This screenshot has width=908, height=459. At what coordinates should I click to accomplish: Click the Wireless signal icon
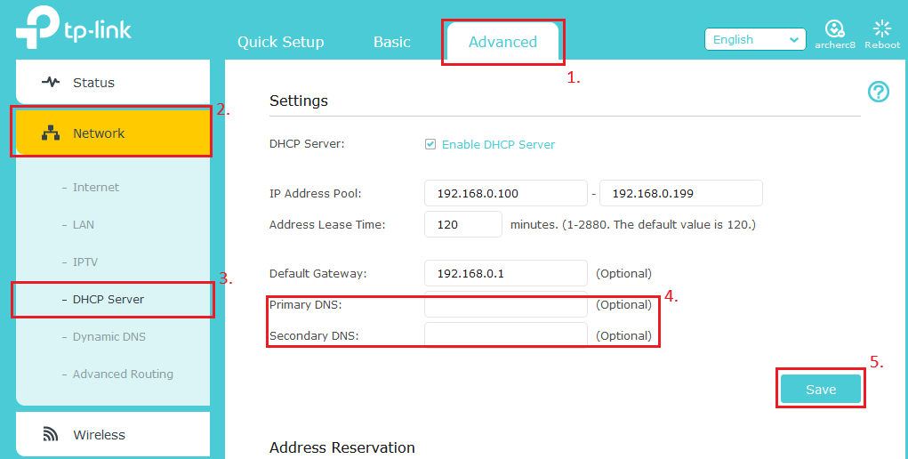click(x=51, y=435)
